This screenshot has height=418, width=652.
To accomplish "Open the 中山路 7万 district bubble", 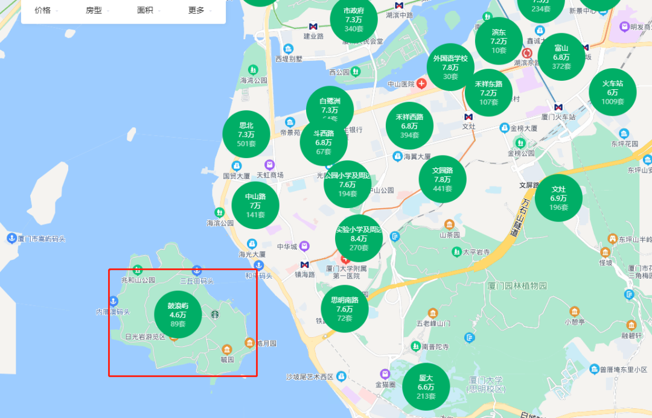I will 255,205.
